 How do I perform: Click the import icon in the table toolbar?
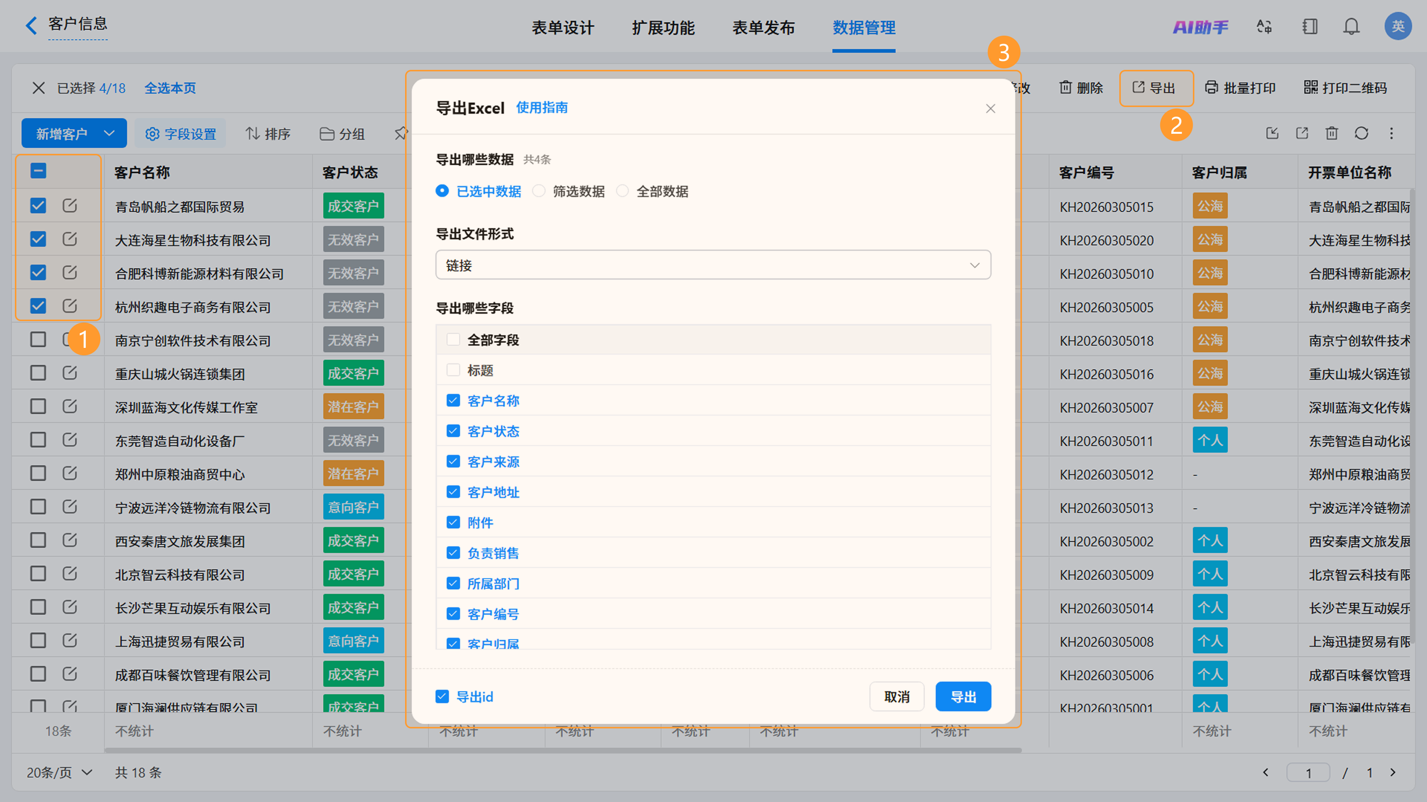click(x=1272, y=133)
